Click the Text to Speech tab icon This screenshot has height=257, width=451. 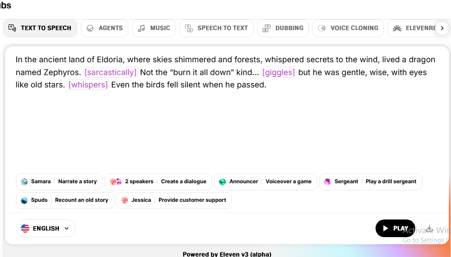pos(12,28)
